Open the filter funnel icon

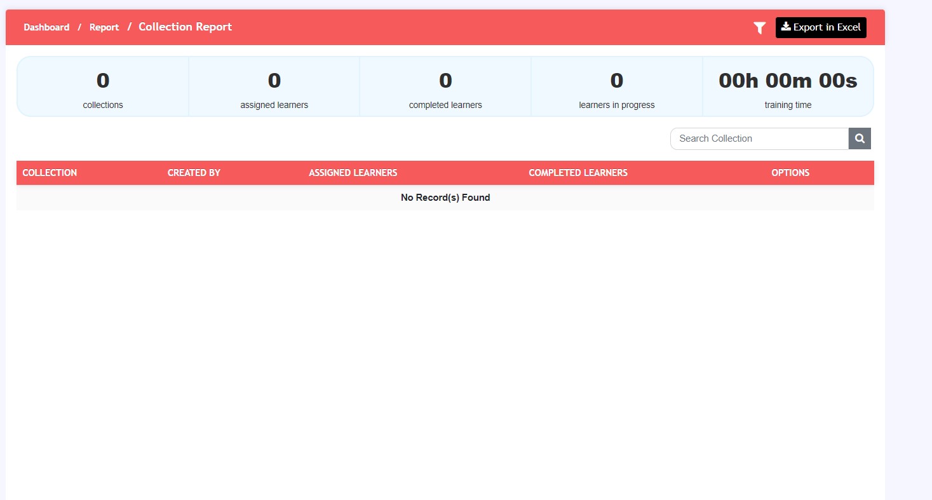(x=759, y=28)
